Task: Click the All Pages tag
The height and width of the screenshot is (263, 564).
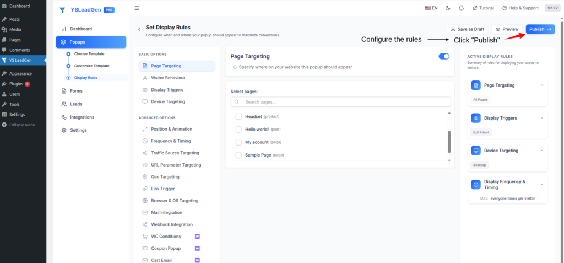Action: coord(480,100)
